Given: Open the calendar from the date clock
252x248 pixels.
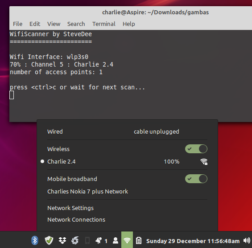Looking at the screenshot, I should click(193, 241).
